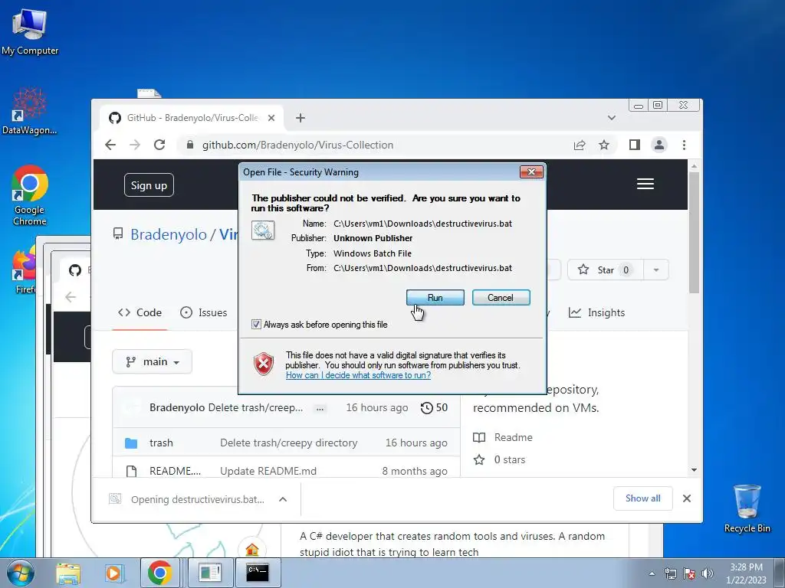This screenshot has height=588, width=785.
Task: Open DataWagon desktop shortcut
Action: coord(30,111)
